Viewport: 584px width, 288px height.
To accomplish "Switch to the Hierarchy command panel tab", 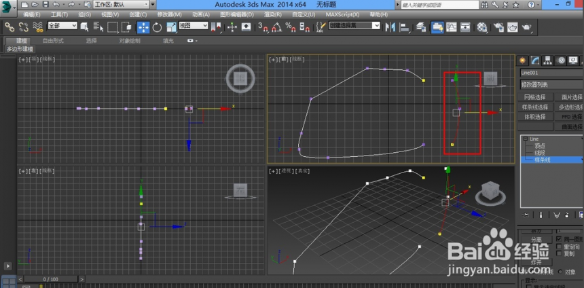I will click(x=547, y=60).
